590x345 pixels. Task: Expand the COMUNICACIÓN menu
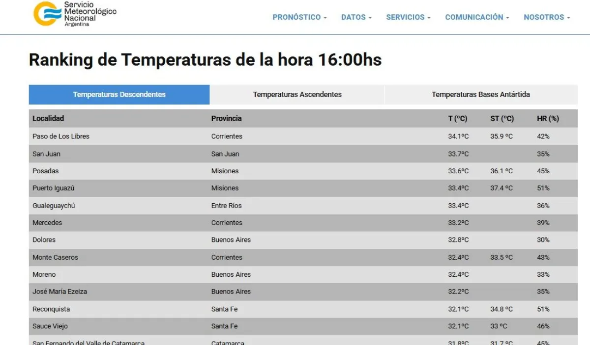click(477, 17)
